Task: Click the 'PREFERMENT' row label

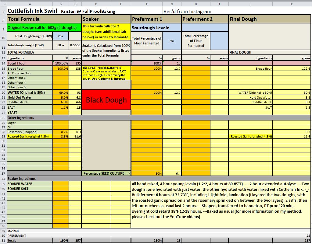Action: [x=17, y=236]
